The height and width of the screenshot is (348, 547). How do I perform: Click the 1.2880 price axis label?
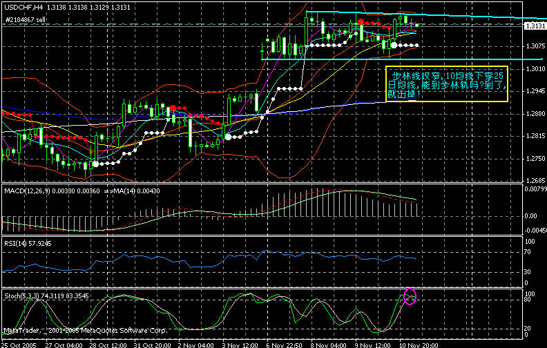point(532,114)
